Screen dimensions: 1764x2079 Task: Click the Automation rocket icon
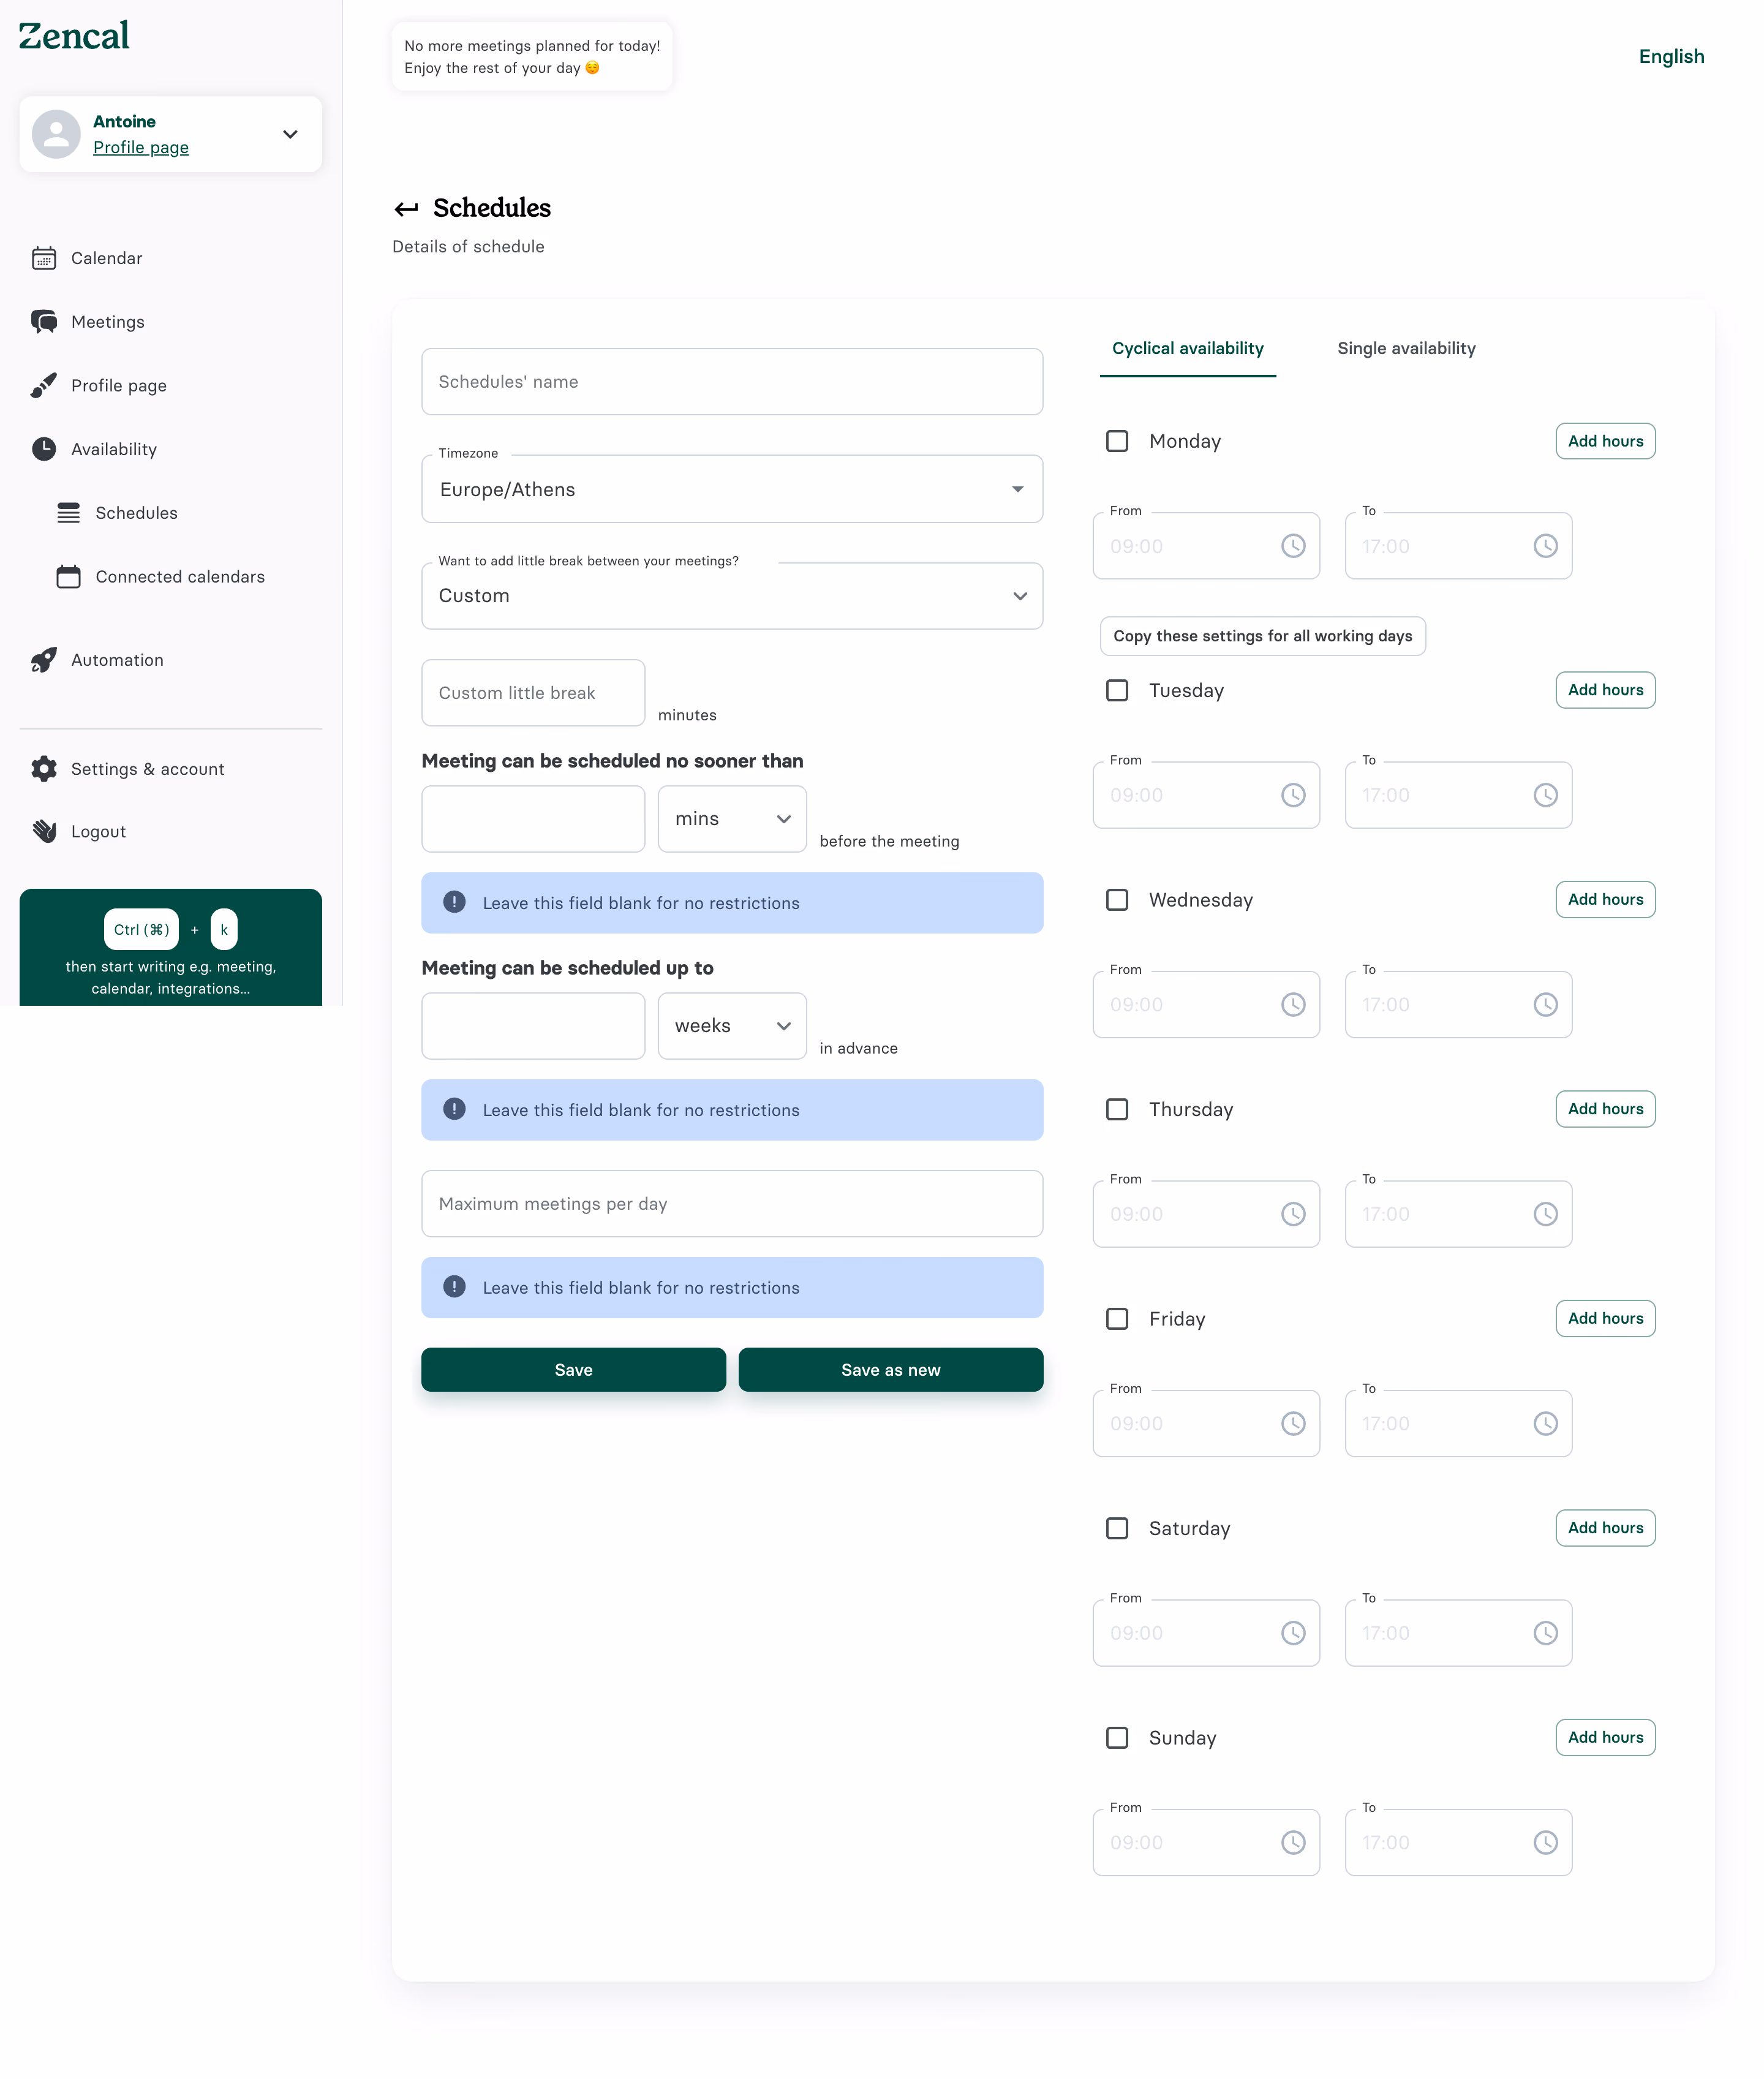click(x=44, y=660)
